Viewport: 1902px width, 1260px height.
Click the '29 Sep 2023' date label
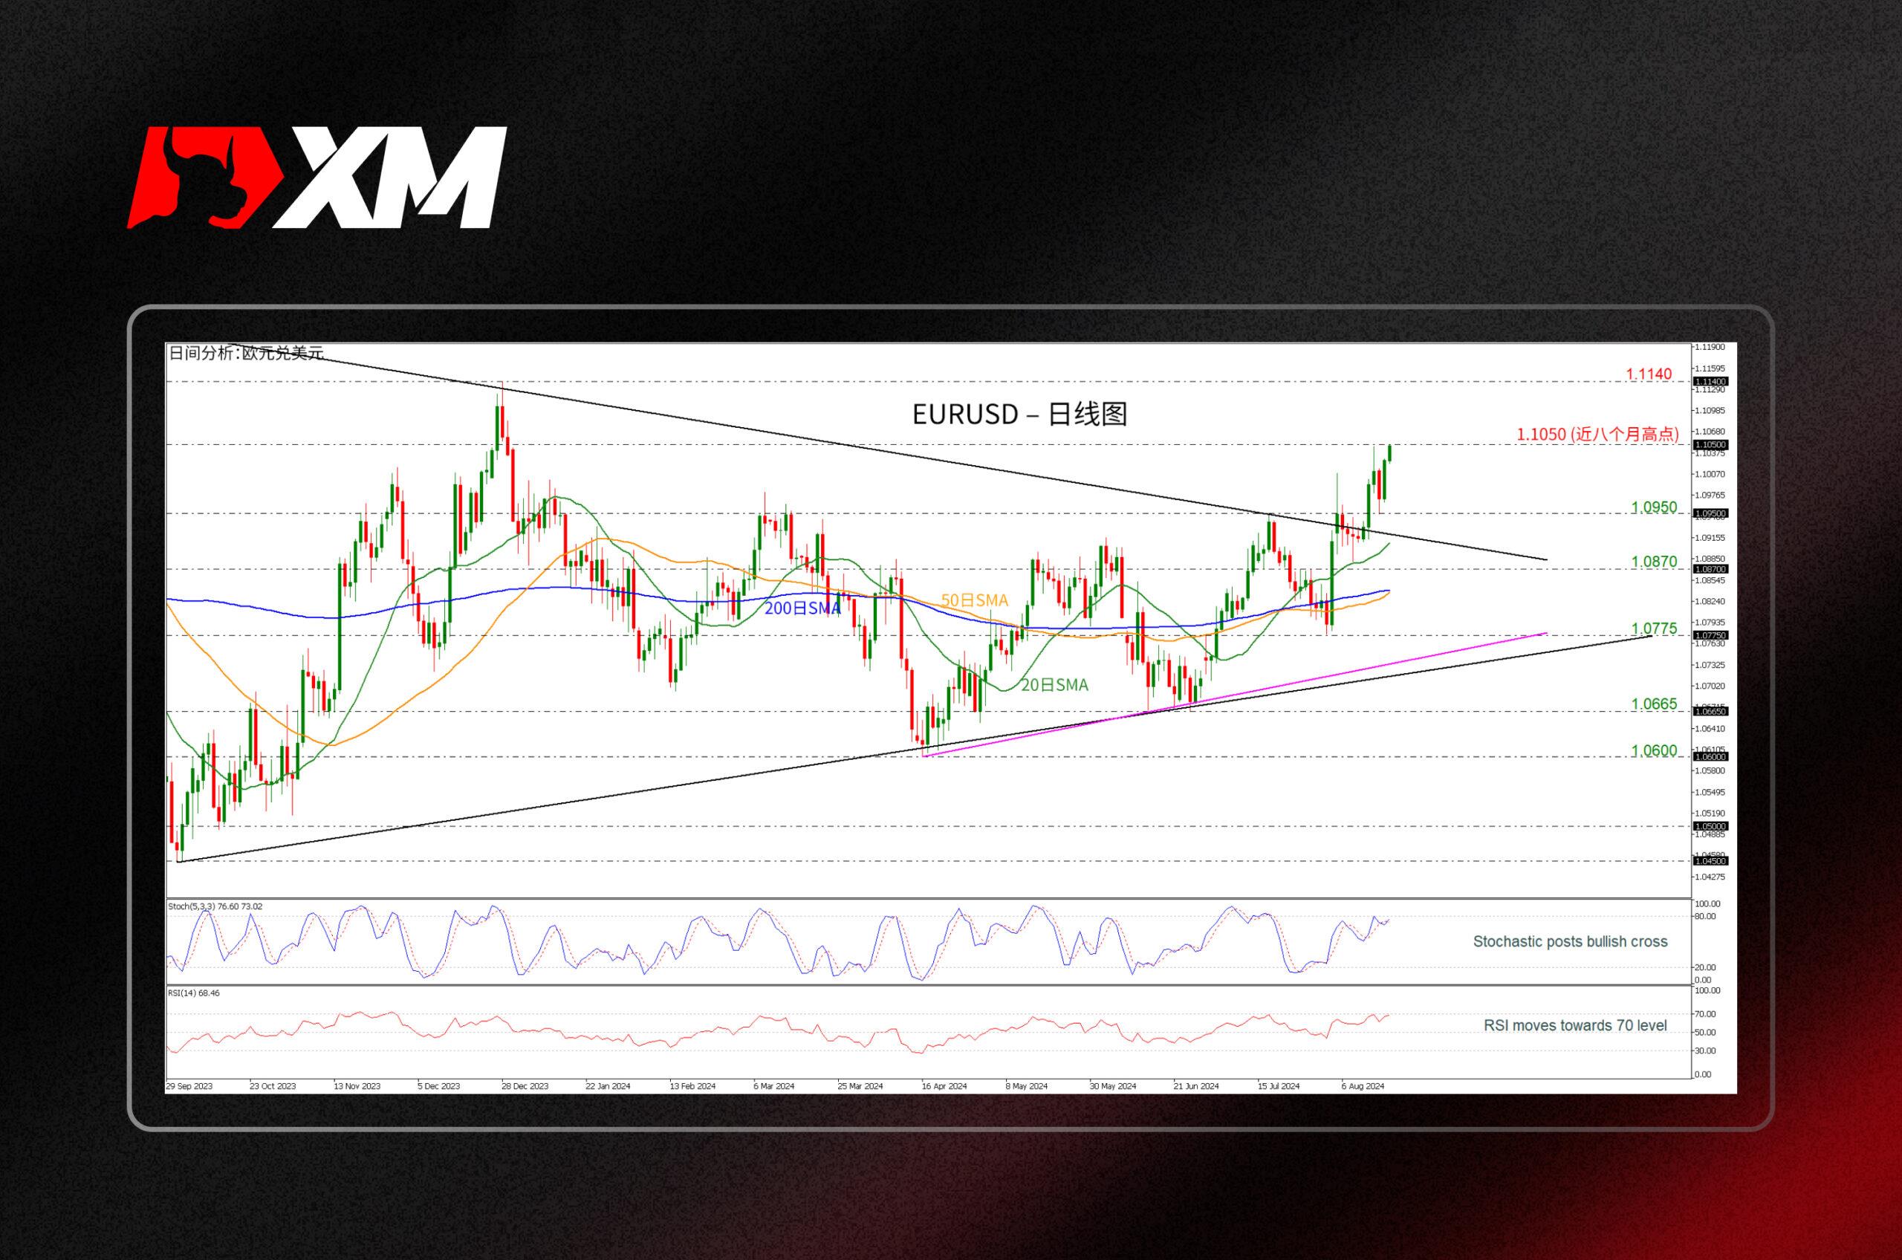tap(189, 1086)
